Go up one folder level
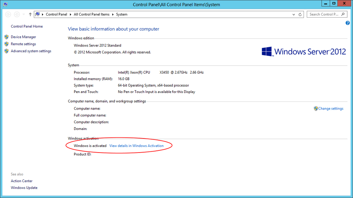The image size is (353, 198). 30,14
